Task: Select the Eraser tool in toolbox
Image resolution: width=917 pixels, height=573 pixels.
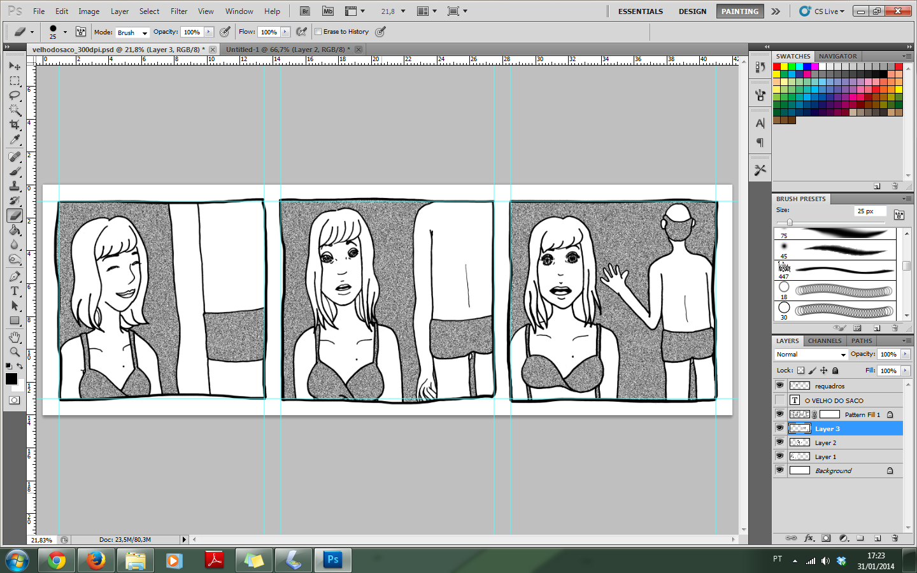Action: coord(15,215)
